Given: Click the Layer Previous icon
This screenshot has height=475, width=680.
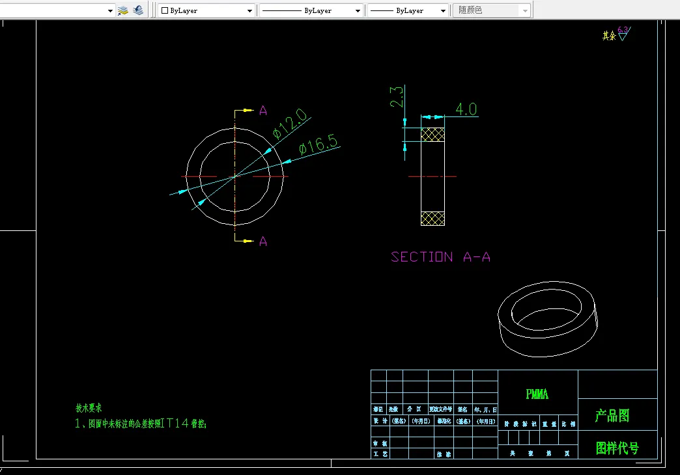Looking at the screenshot, I should point(138,10).
